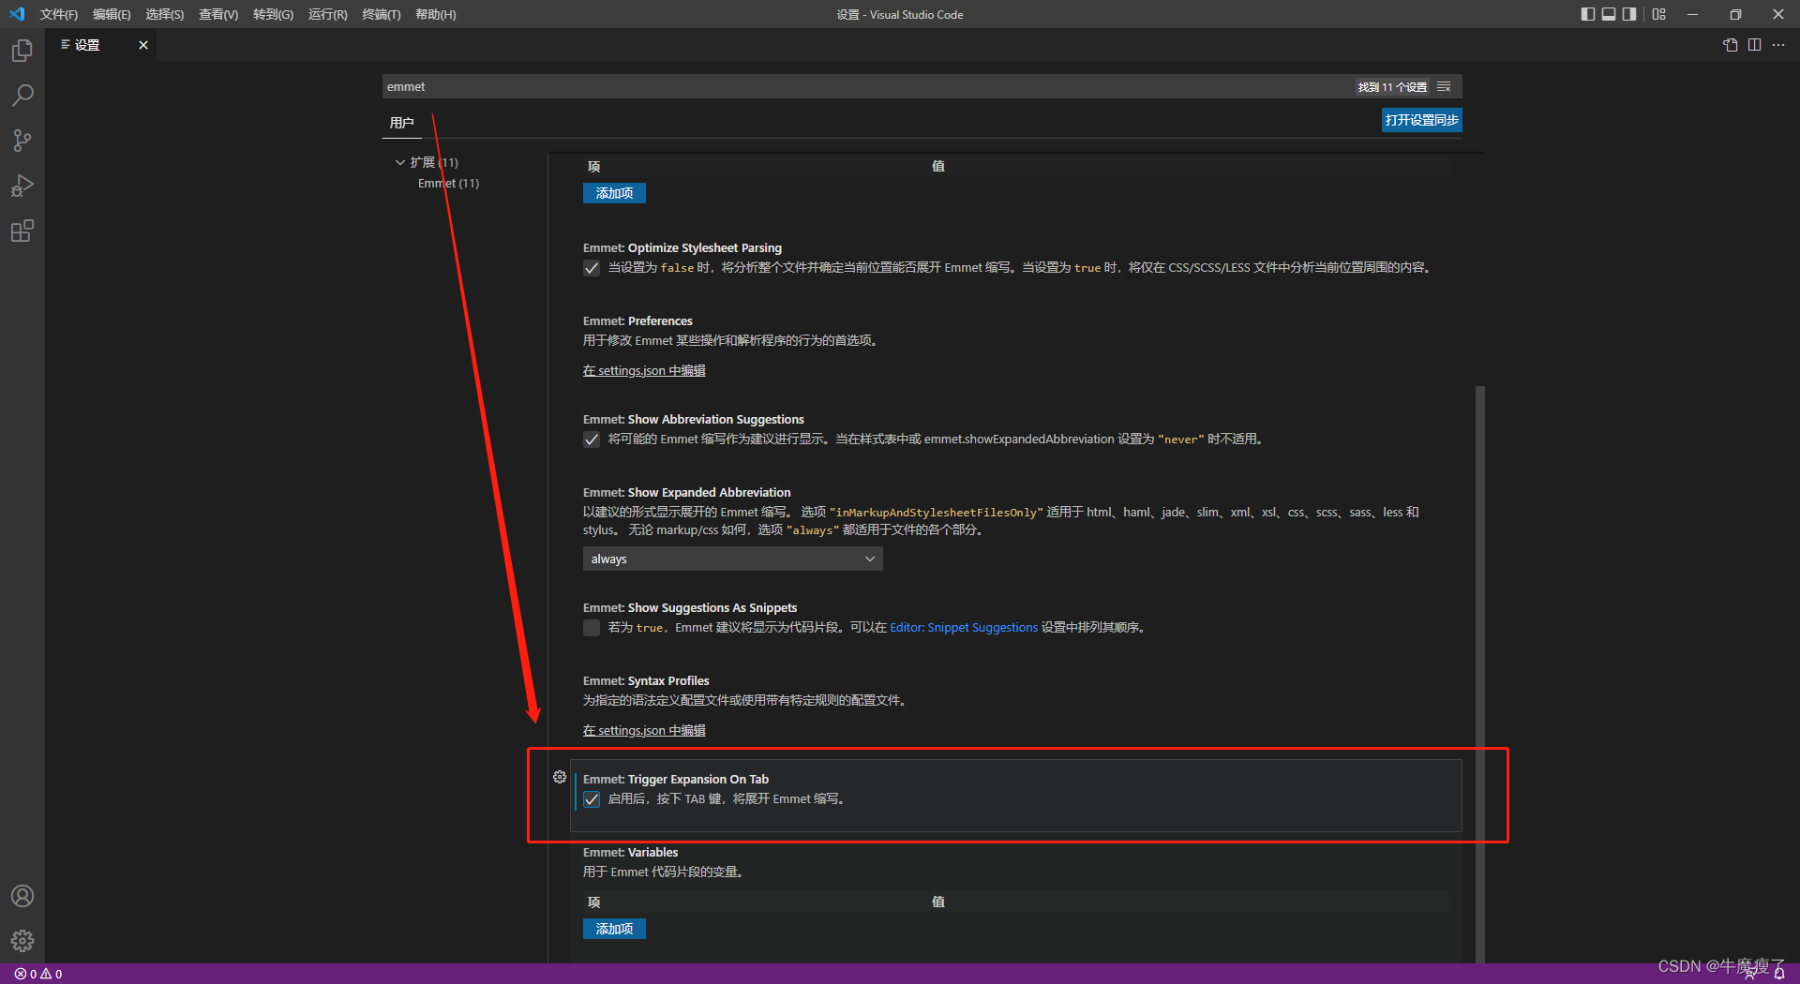Click the upper 添加项 button
The image size is (1800, 984).
[x=614, y=193]
